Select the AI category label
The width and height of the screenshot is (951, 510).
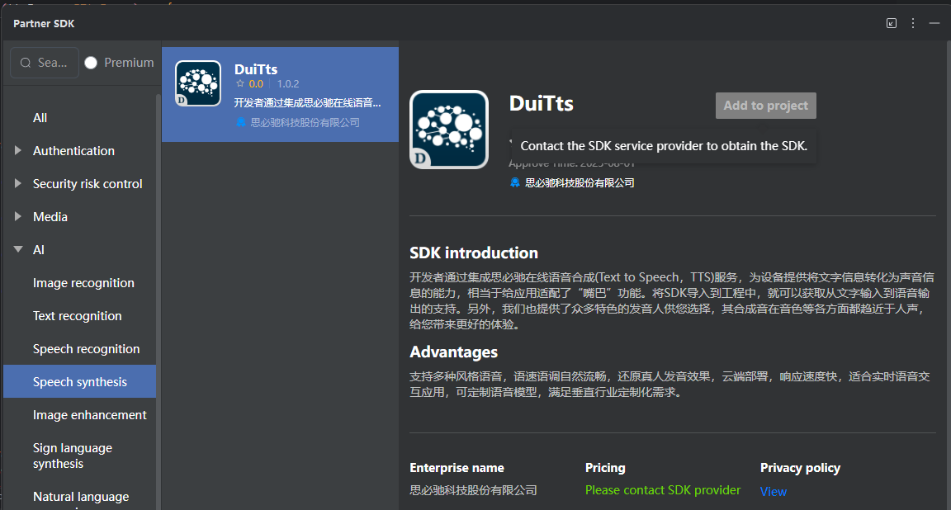[39, 250]
